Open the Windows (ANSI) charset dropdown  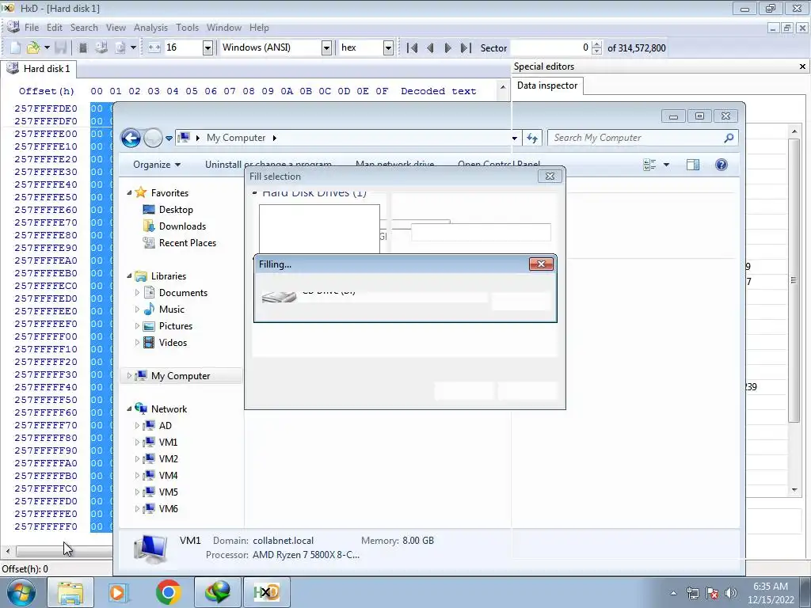point(326,47)
